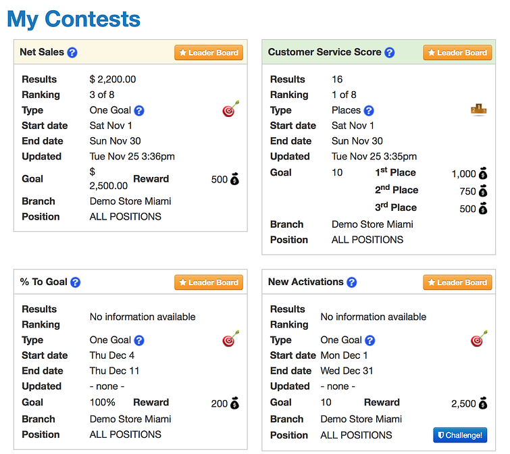Click money bag beside 500 Net Sales reward
Image resolution: width=510 pixels, height=454 pixels.
tap(234, 180)
